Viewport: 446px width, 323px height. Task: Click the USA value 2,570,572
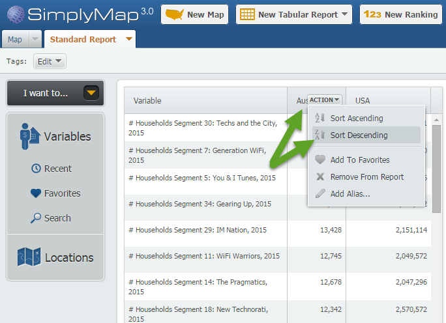coord(411,309)
